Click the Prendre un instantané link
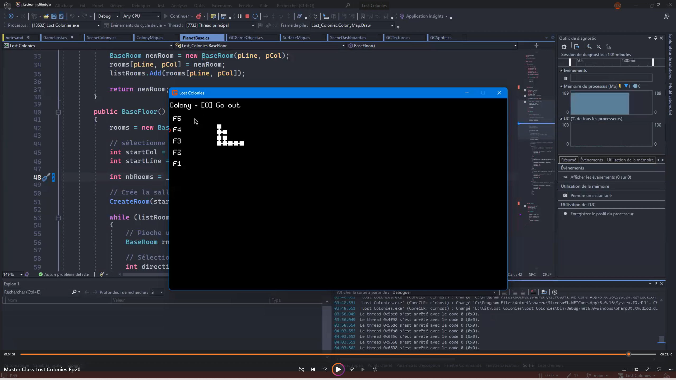Screen dimensions: 676x380 591,196
